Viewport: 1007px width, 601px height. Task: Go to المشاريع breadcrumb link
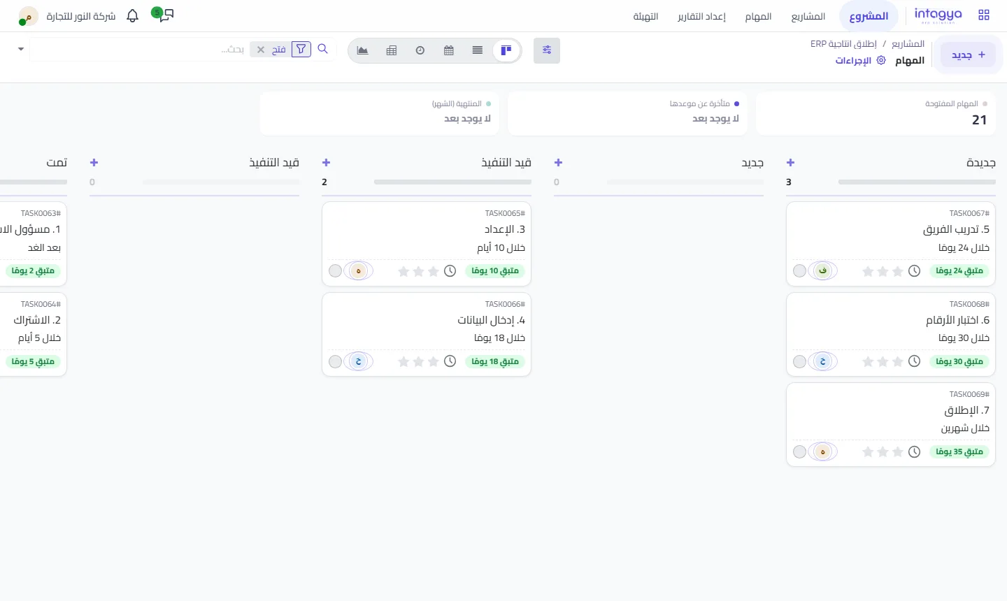pyautogui.click(x=908, y=44)
